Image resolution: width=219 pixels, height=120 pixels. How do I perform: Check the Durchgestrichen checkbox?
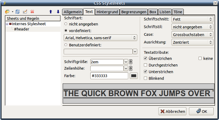[145, 65]
